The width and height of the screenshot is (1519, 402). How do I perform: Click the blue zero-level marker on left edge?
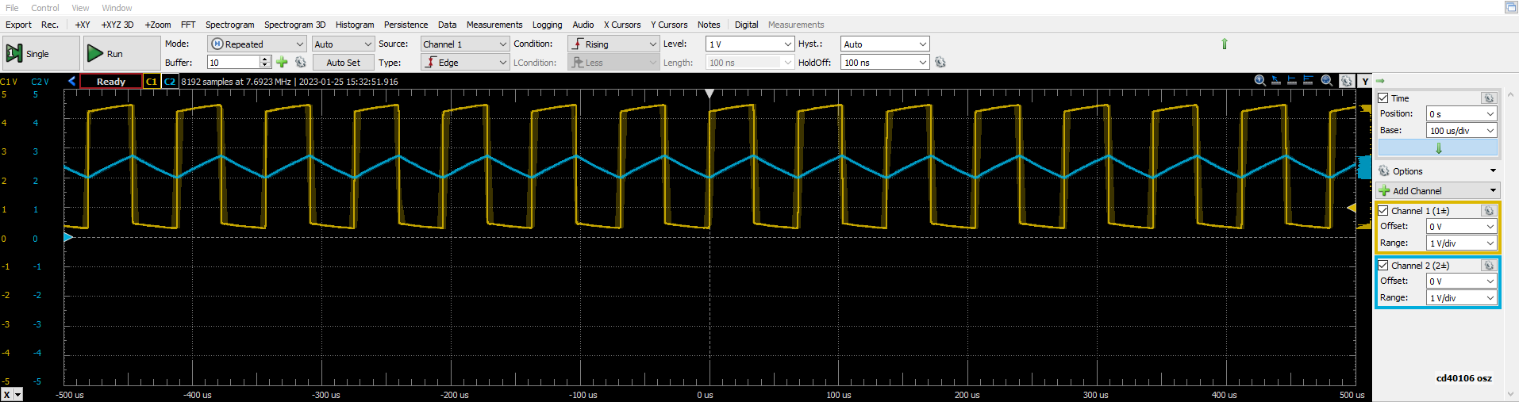[x=68, y=237]
